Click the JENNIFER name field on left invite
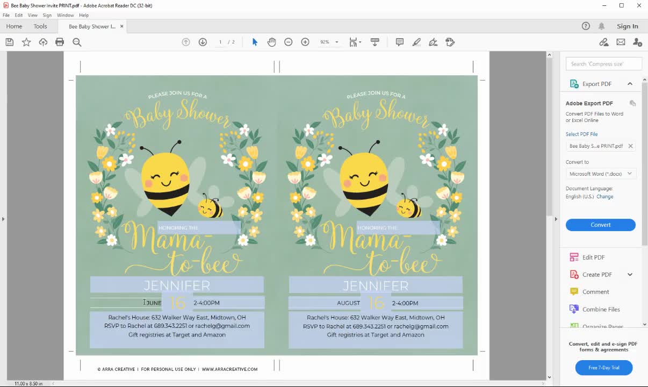 (177, 285)
